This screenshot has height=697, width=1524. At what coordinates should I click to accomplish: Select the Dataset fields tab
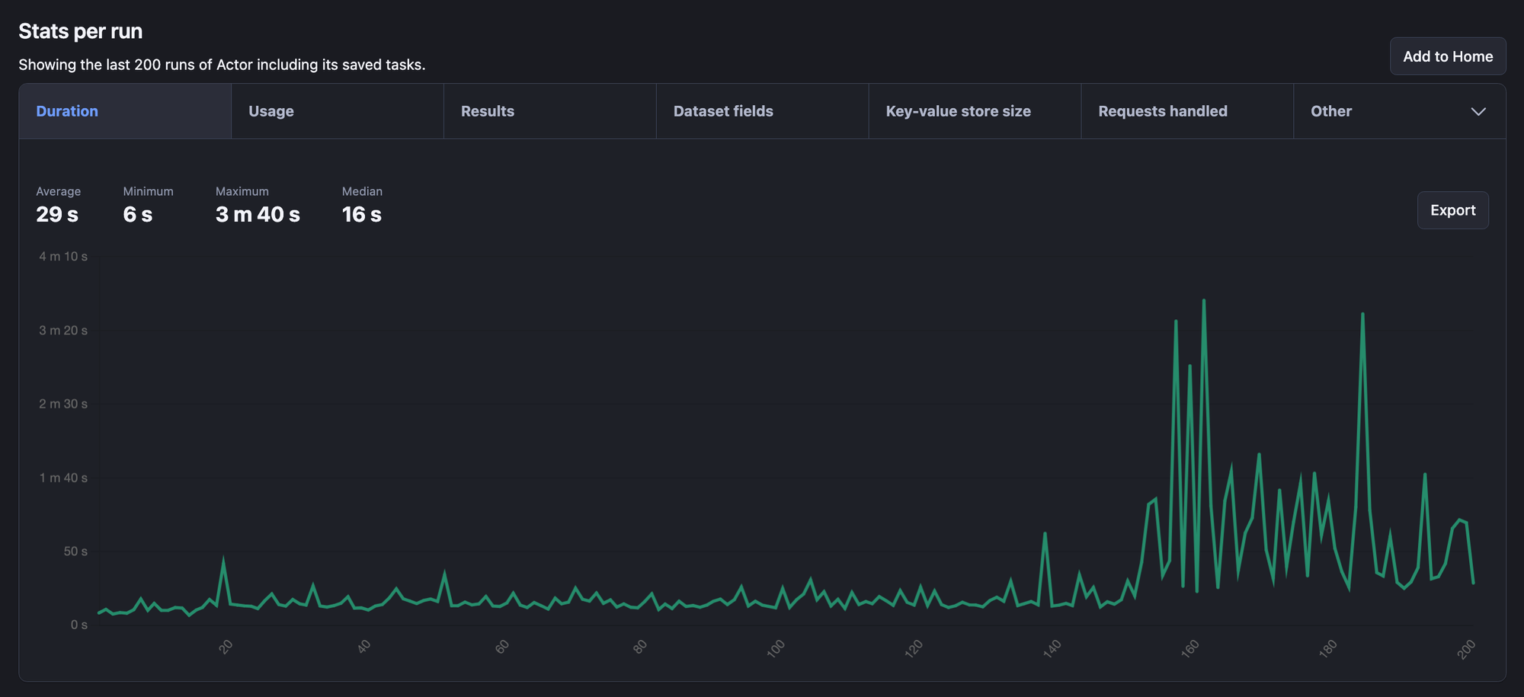tap(722, 111)
